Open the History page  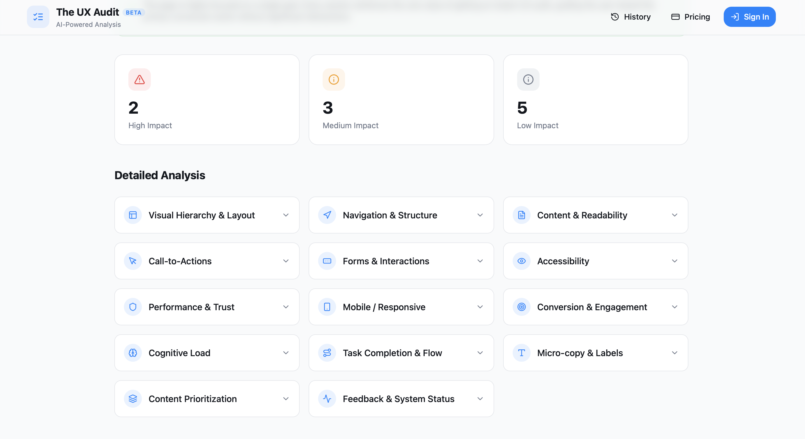[x=630, y=17]
